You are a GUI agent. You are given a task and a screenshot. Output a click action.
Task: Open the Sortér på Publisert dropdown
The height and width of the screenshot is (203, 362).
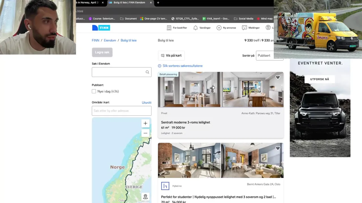270,56
